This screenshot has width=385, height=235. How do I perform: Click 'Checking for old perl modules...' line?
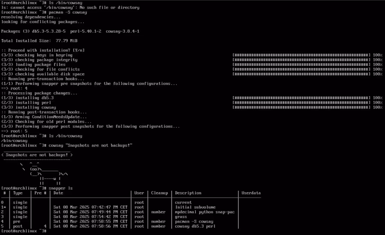pos(46,122)
